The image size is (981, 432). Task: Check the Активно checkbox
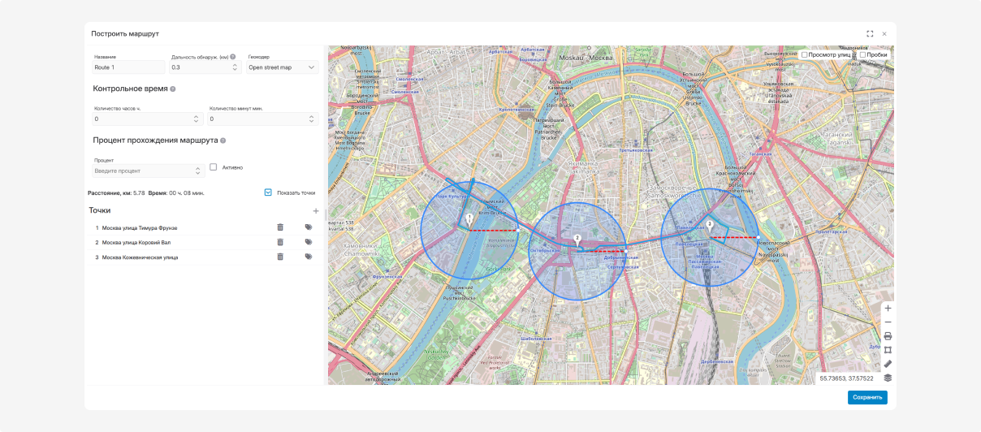click(x=214, y=167)
